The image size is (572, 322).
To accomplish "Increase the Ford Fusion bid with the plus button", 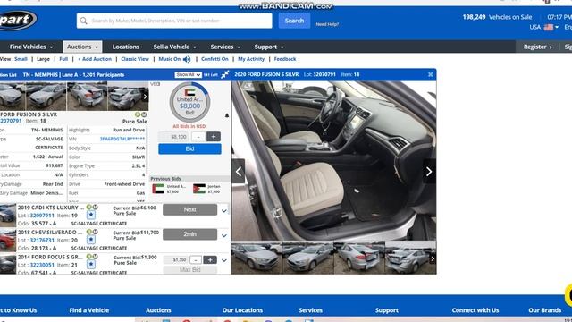I will coord(214,137).
